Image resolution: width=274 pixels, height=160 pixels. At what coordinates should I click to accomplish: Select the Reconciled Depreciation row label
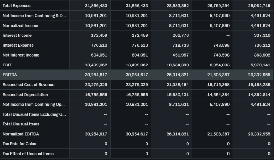tap(25, 95)
